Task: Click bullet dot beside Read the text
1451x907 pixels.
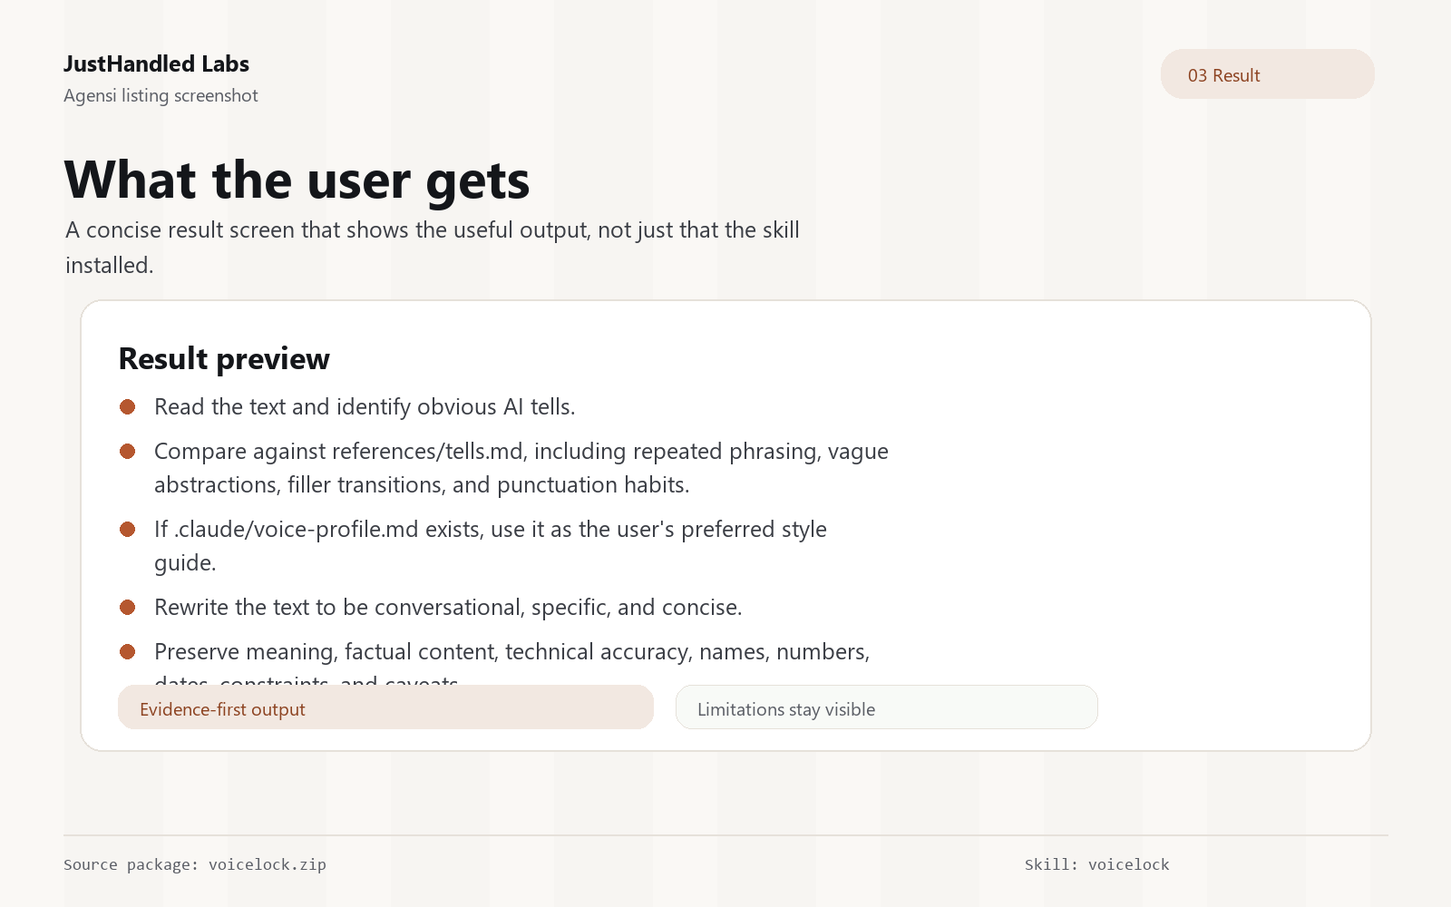Action: coord(128,407)
